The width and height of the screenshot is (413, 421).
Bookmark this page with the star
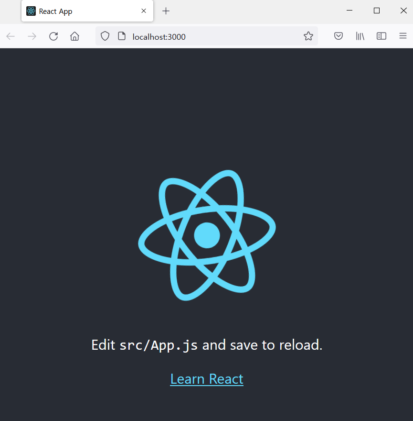pos(308,36)
